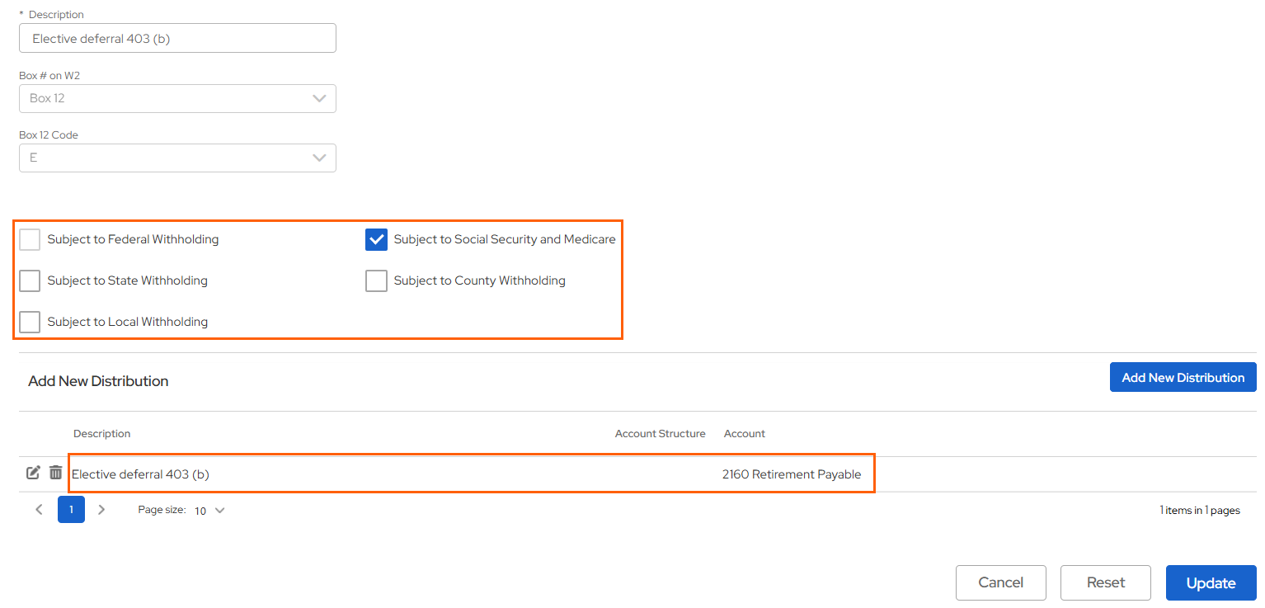This screenshot has width=1265, height=608.
Task: Select page 1 in pagination
Action: (71, 510)
